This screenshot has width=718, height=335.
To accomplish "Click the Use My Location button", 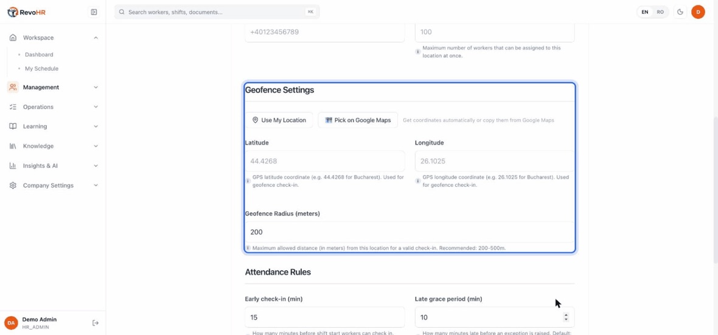I will coord(279,120).
